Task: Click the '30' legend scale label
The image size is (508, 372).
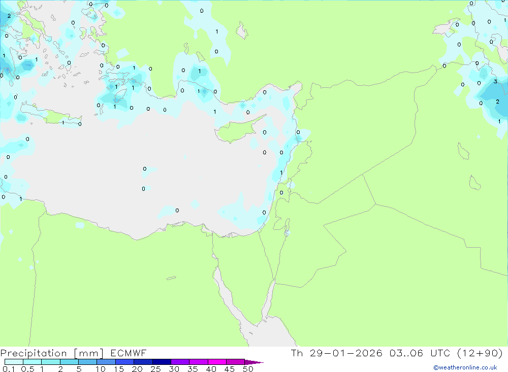Action: pyautogui.click(x=174, y=369)
